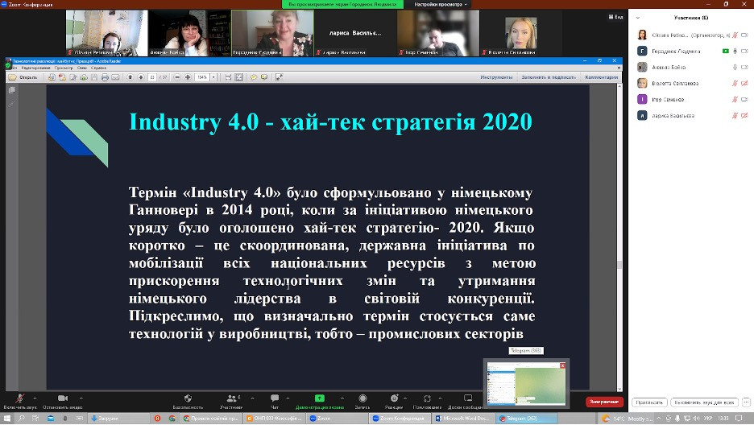
Task: Click the Print icon in Adobe Reader toolbar
Action: tap(105, 77)
